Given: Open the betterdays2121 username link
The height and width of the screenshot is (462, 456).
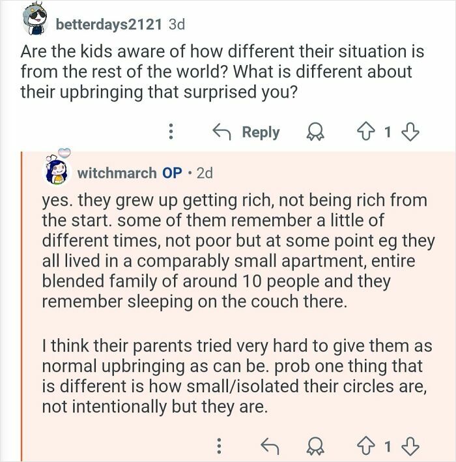Looking at the screenshot, I should pos(109,25).
